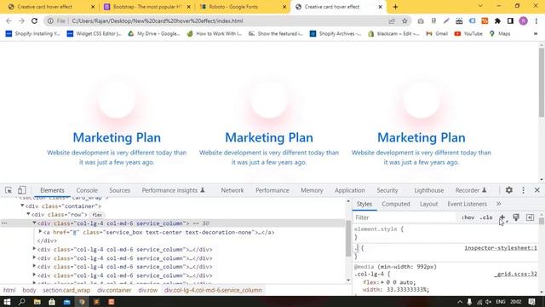The image size is (545, 307).
Task: Show more Styles sidebar tabs chevron
Action: point(499,204)
